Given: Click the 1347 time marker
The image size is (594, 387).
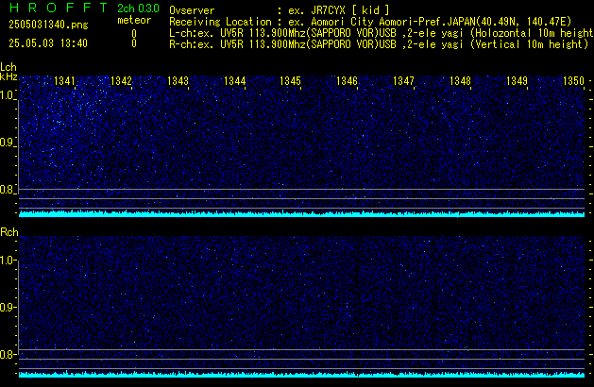Looking at the screenshot, I should coord(403,80).
